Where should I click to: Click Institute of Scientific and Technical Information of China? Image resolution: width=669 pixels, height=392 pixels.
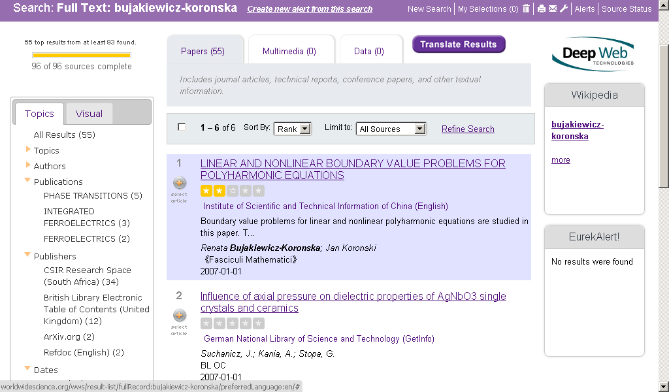point(326,206)
